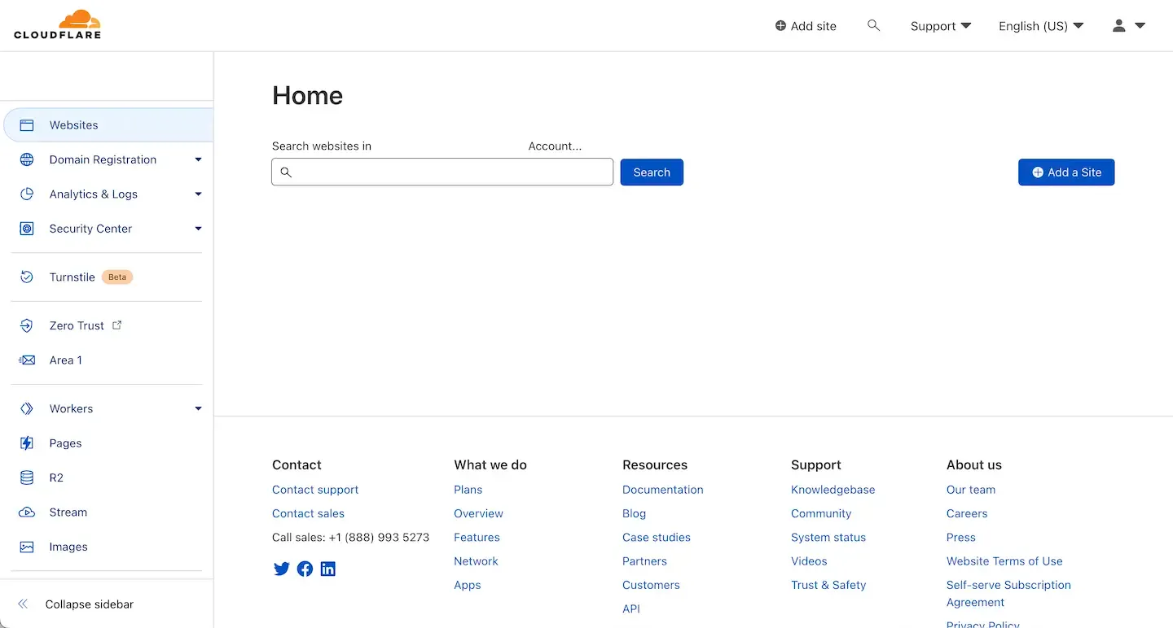The height and width of the screenshot is (628, 1173).
Task: Click the Stream cloud play icon
Action: click(27, 512)
